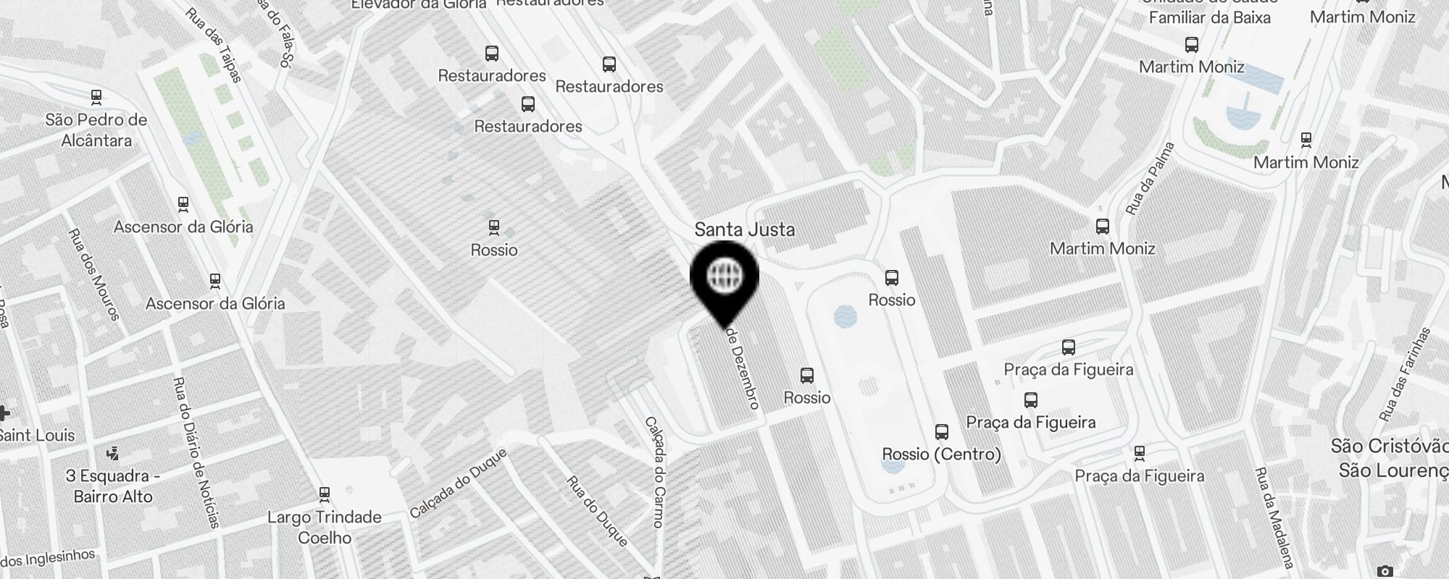Screen dimensions: 1449x579
Task: Click the leftmost Restauradores bus icon
Action: click(492, 54)
